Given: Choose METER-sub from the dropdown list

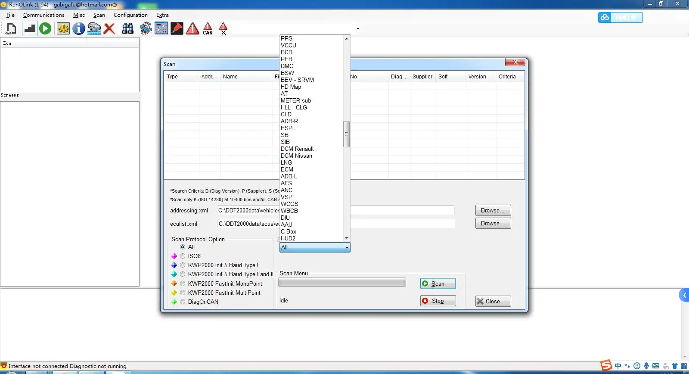Looking at the screenshot, I should pyautogui.click(x=296, y=100).
